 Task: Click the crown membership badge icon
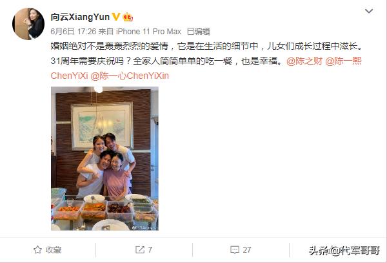(x=128, y=17)
